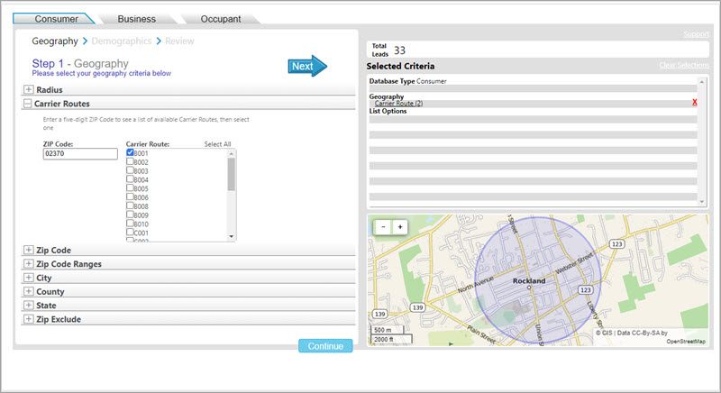Click carrier route list scroll up arrow
This screenshot has height=393, width=721.
pos(232,153)
